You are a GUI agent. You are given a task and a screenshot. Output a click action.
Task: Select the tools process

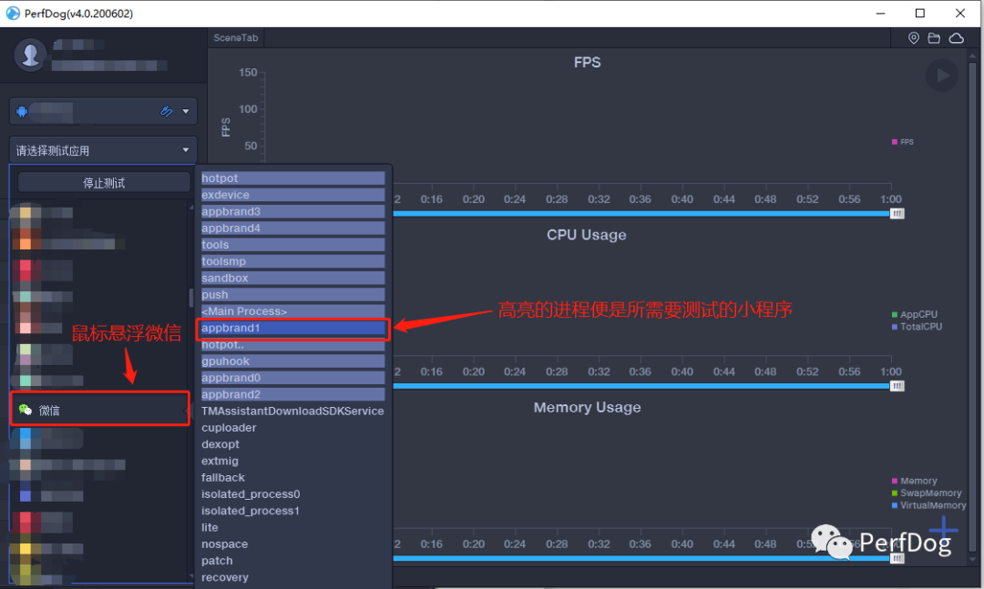tap(292, 245)
